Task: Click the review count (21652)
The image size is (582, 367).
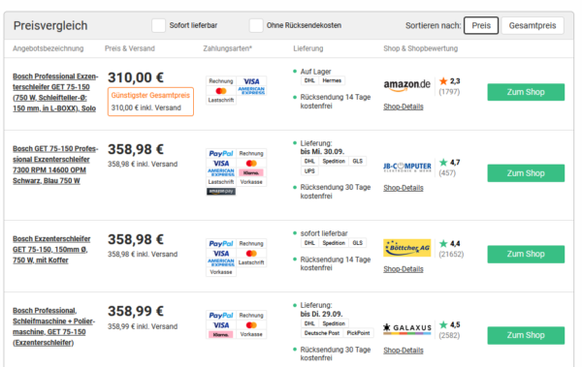Action: pyautogui.click(x=451, y=255)
